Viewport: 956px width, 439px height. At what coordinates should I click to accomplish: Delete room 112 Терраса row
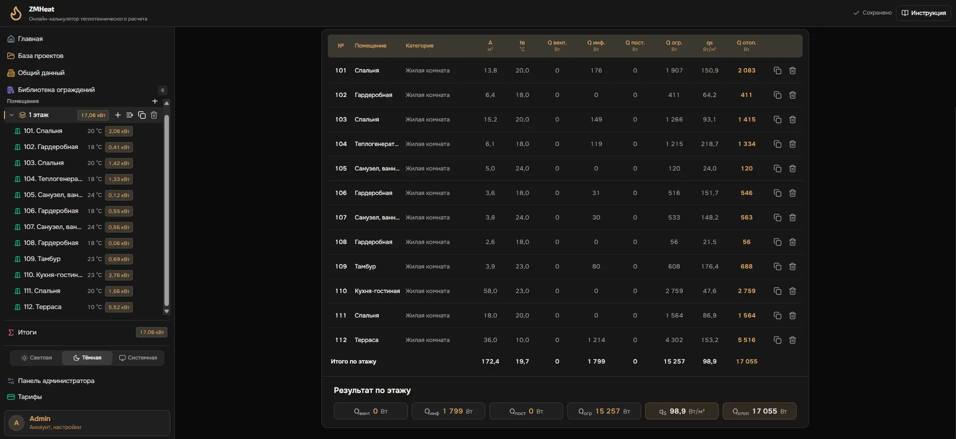tap(792, 340)
